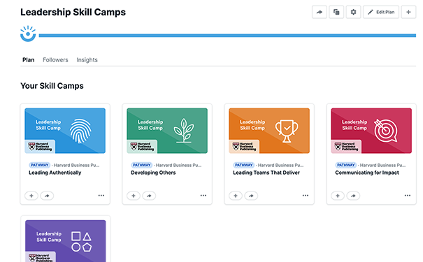Click Harvard Business Pu... under Leading Authentically

click(77, 165)
